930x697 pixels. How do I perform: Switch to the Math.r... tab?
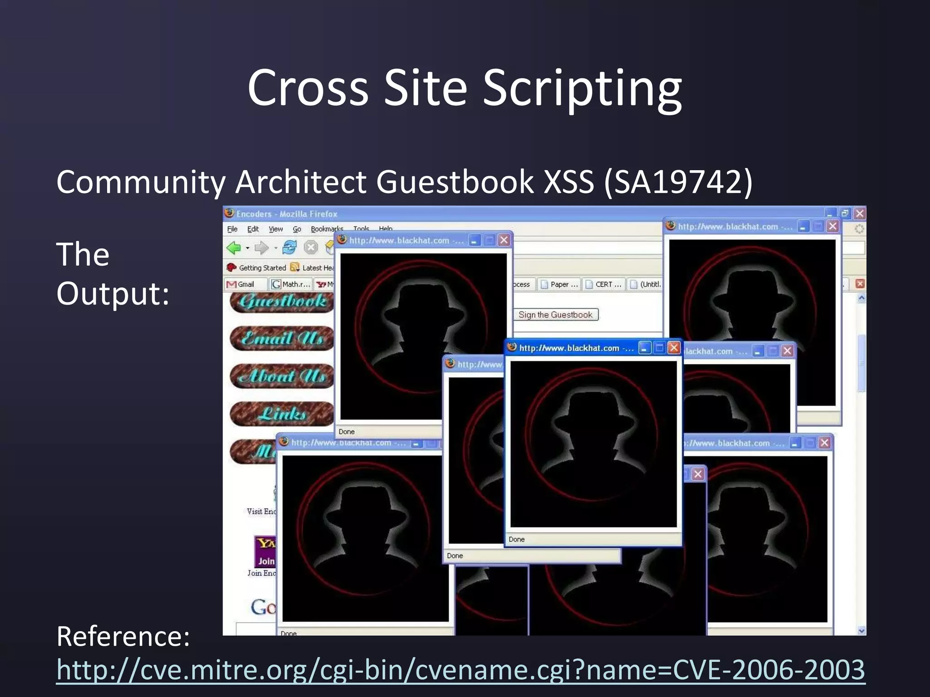[x=291, y=284]
